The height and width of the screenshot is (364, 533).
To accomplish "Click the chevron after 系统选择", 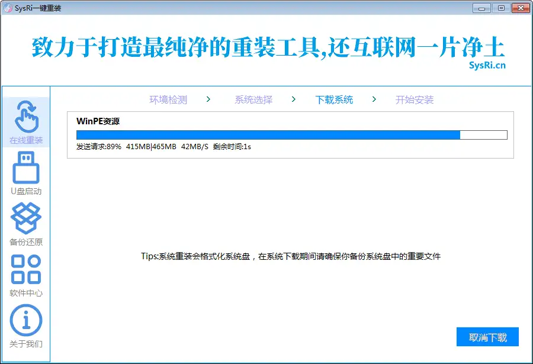I will (x=294, y=99).
